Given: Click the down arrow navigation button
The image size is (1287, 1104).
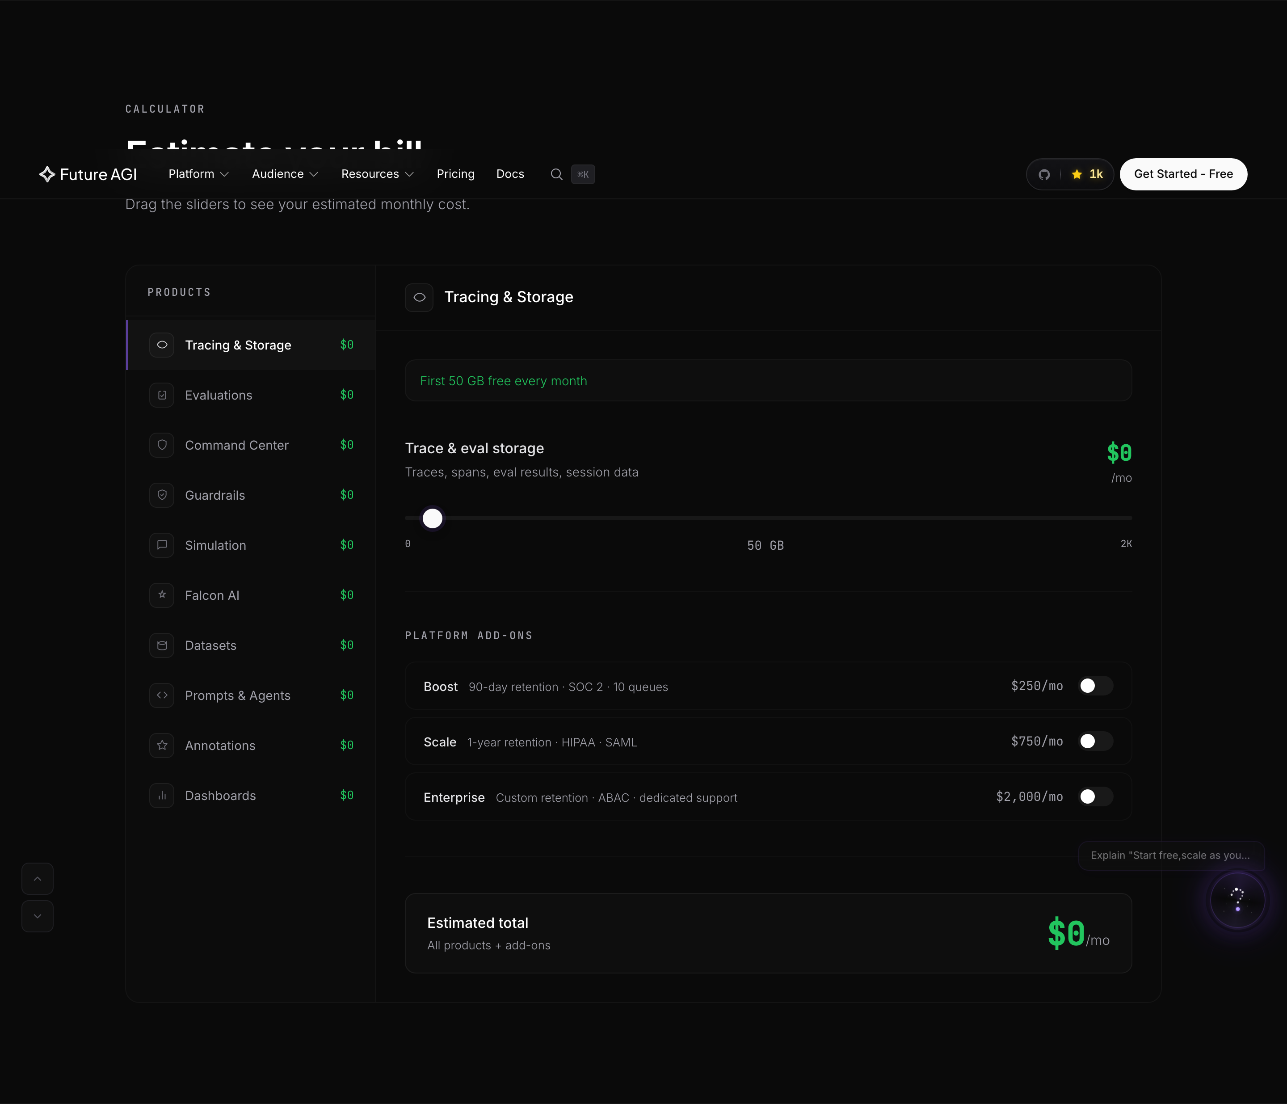Looking at the screenshot, I should point(37,916).
